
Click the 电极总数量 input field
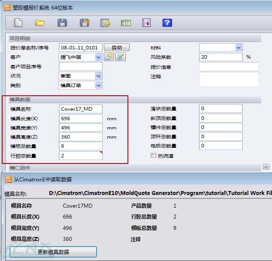pos(220,146)
